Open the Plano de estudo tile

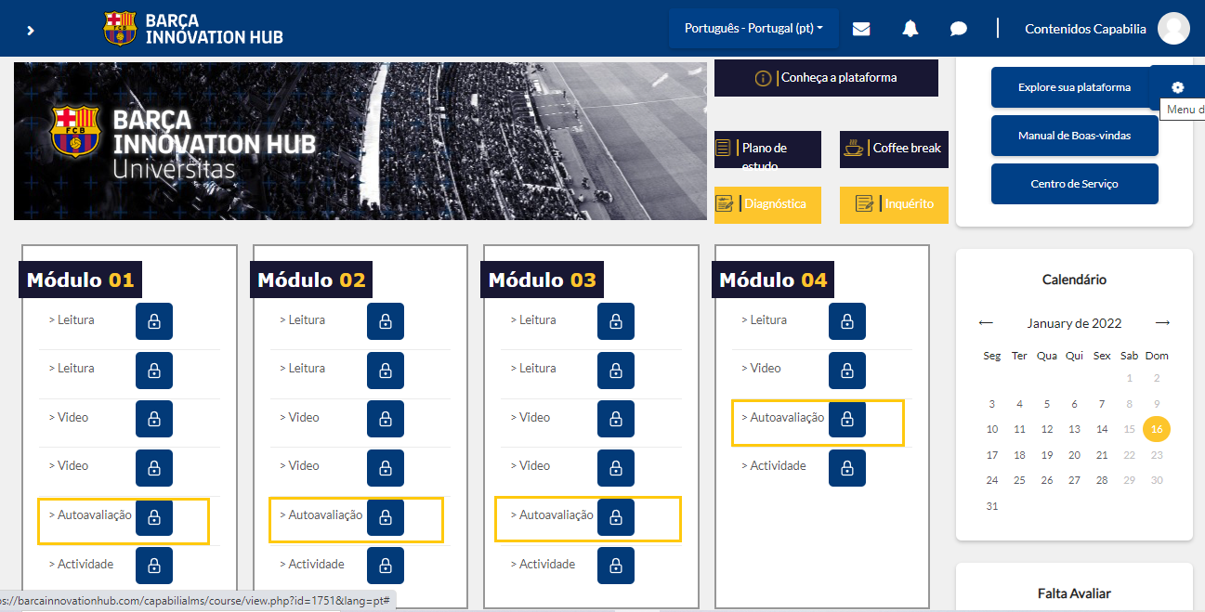[767, 150]
